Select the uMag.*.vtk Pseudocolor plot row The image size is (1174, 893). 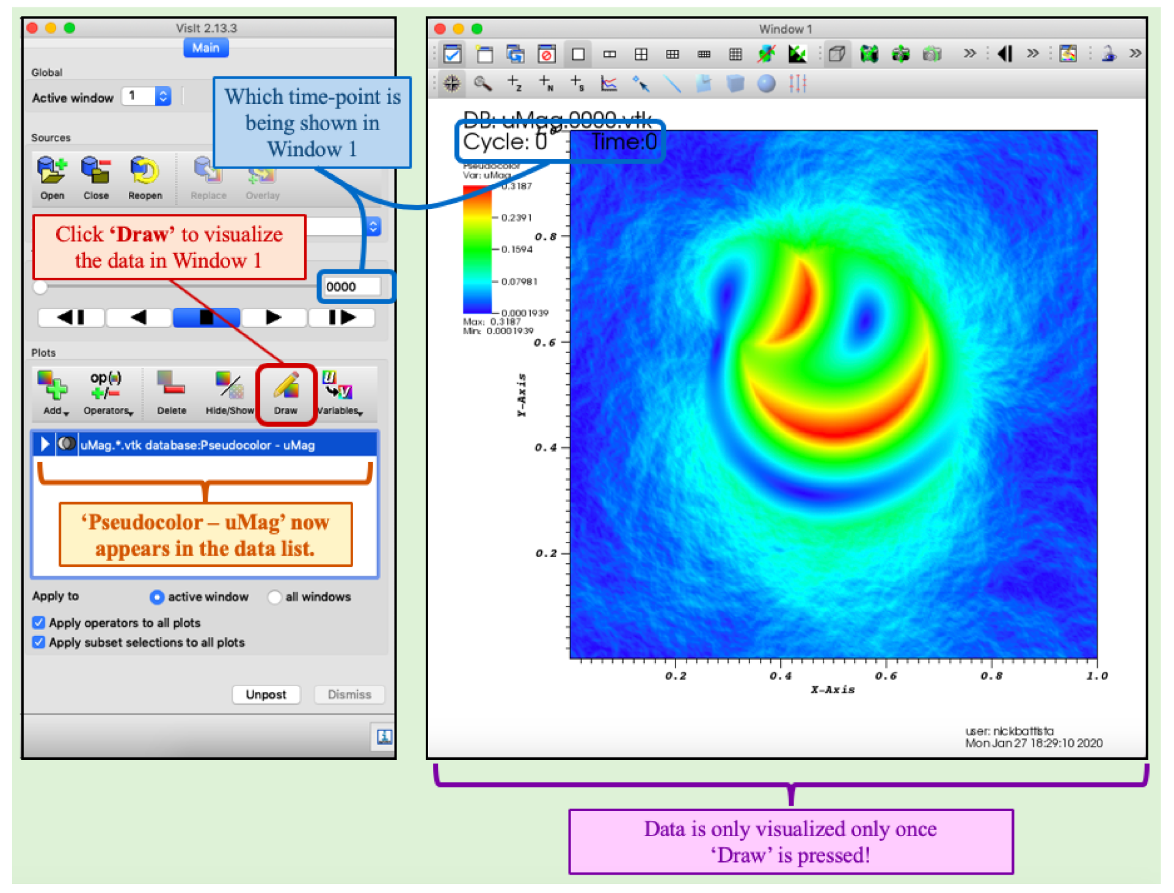pos(205,444)
